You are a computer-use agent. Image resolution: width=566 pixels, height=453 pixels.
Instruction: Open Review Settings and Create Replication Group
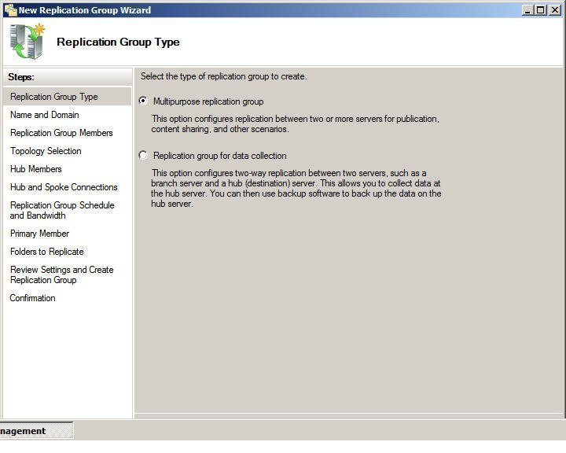62,274
